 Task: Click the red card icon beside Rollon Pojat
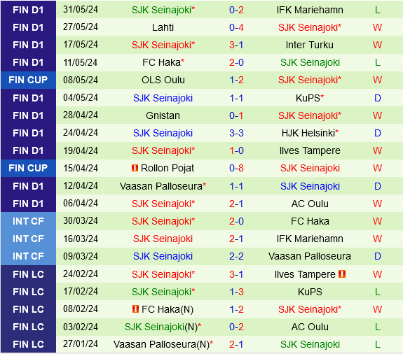pos(135,168)
